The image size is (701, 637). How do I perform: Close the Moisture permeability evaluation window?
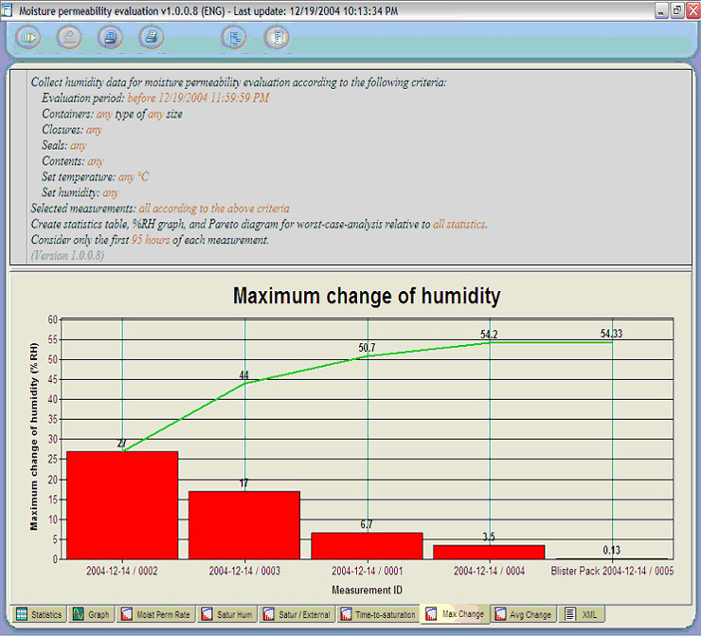pyautogui.click(x=693, y=10)
